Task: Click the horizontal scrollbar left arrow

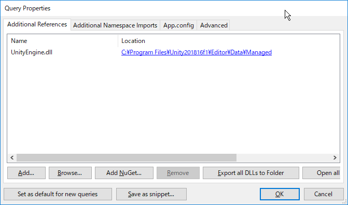Action: tap(12, 157)
